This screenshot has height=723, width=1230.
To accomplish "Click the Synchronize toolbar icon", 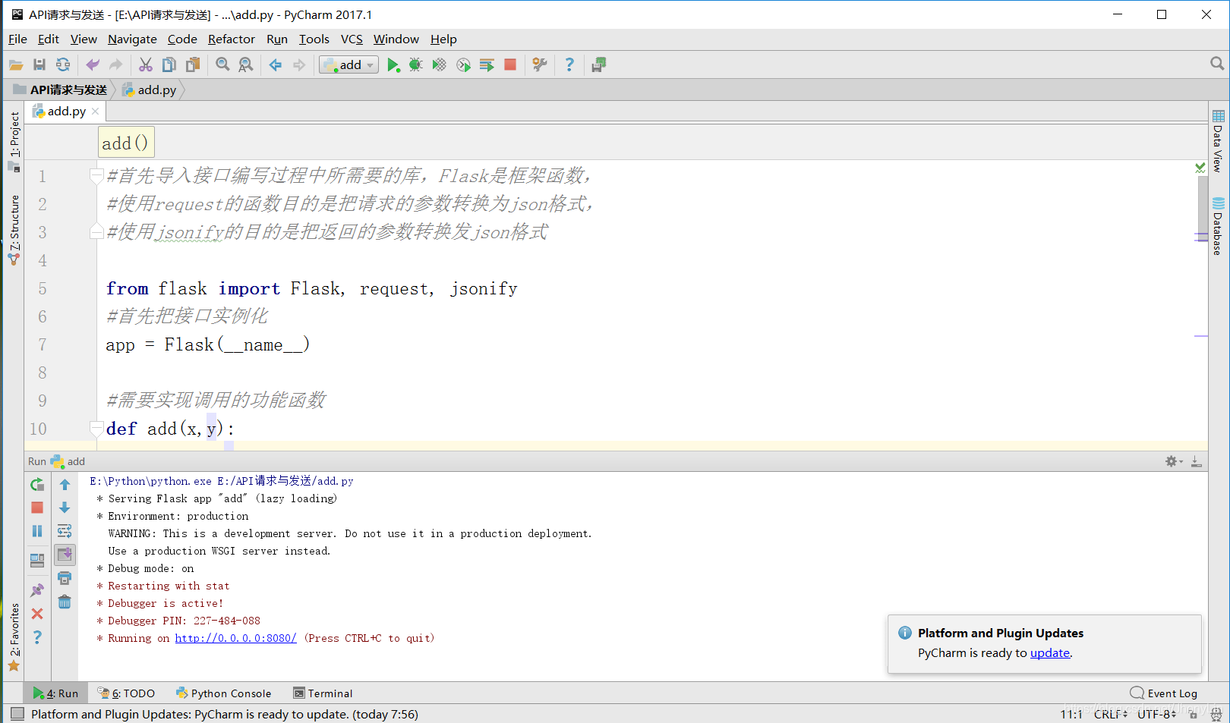I will [63, 65].
